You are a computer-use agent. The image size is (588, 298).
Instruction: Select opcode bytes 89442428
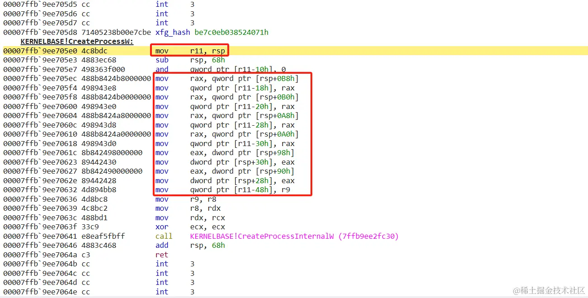point(99,180)
